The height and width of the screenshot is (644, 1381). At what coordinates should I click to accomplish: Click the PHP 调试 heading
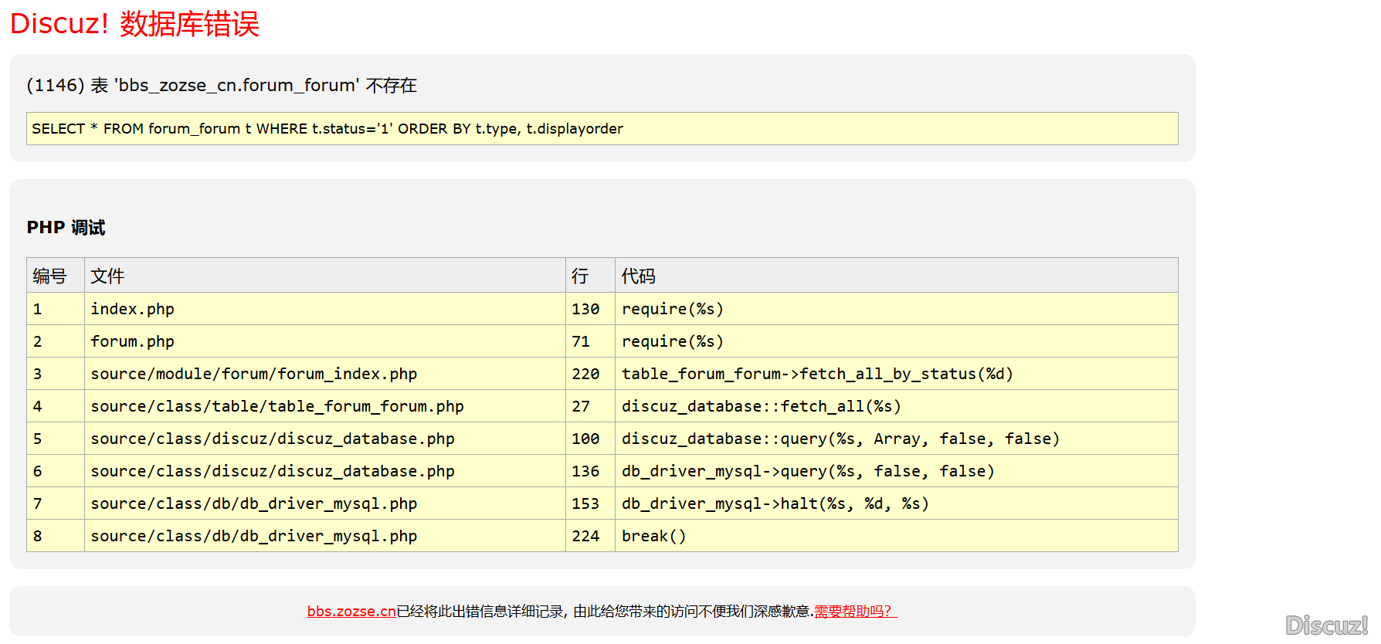(66, 228)
